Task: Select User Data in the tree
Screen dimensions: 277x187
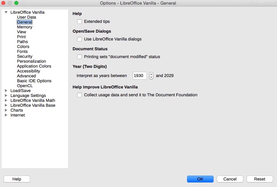Action: 26,17
